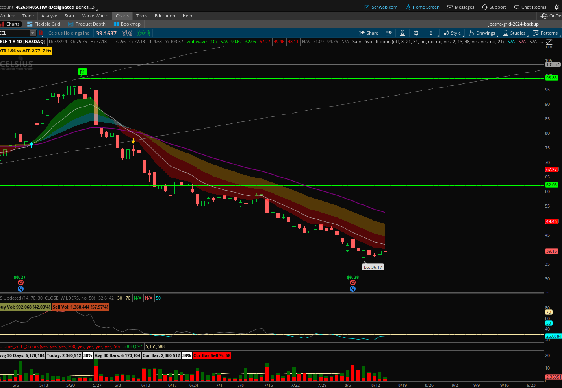This screenshot has height=388, width=562.
Task: Open the MarketWatch tab
Action: (x=95, y=16)
